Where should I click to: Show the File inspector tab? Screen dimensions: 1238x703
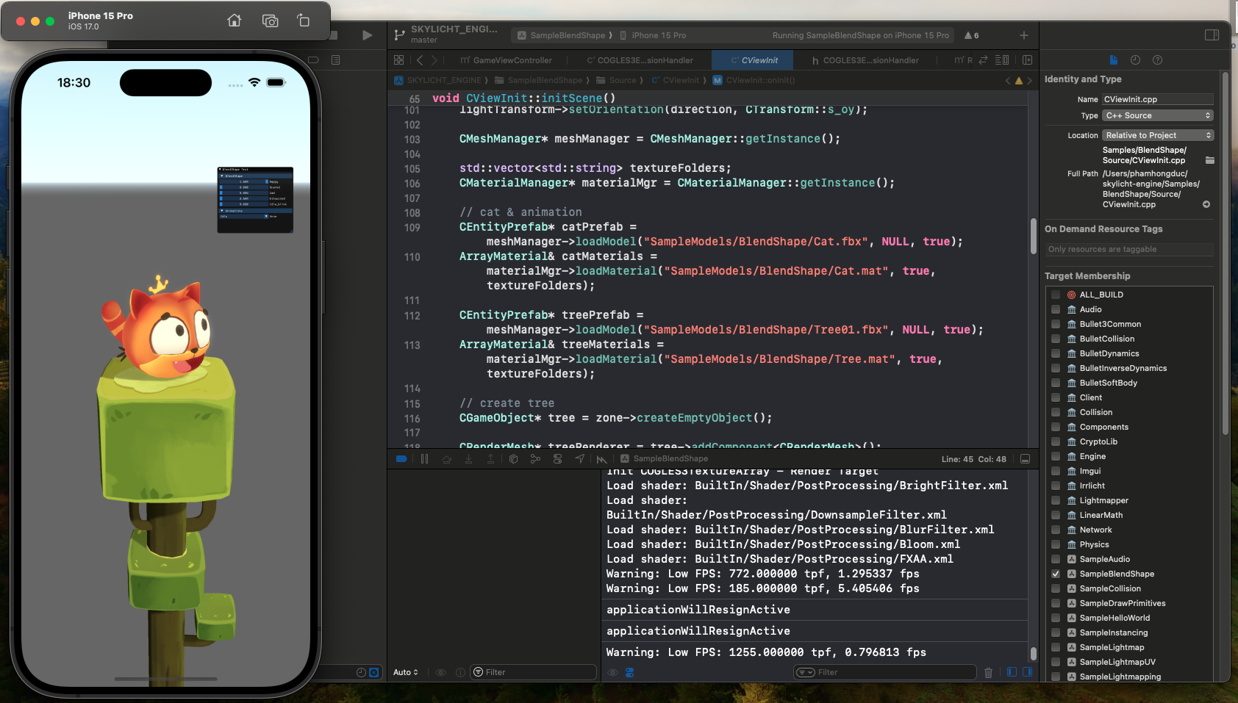1113,60
